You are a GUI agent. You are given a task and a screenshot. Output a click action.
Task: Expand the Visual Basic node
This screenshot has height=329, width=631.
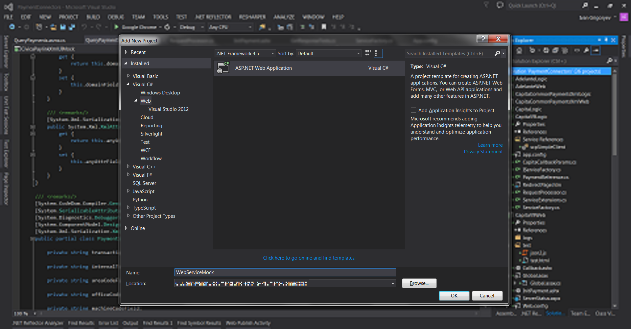pos(128,76)
